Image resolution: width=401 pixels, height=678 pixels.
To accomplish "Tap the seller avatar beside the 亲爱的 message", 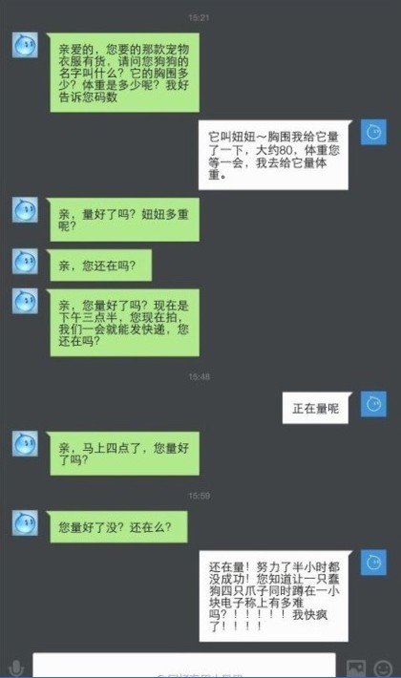I will pyautogui.click(x=25, y=45).
